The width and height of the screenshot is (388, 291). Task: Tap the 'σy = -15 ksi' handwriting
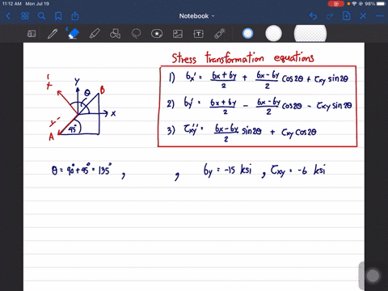227,171
